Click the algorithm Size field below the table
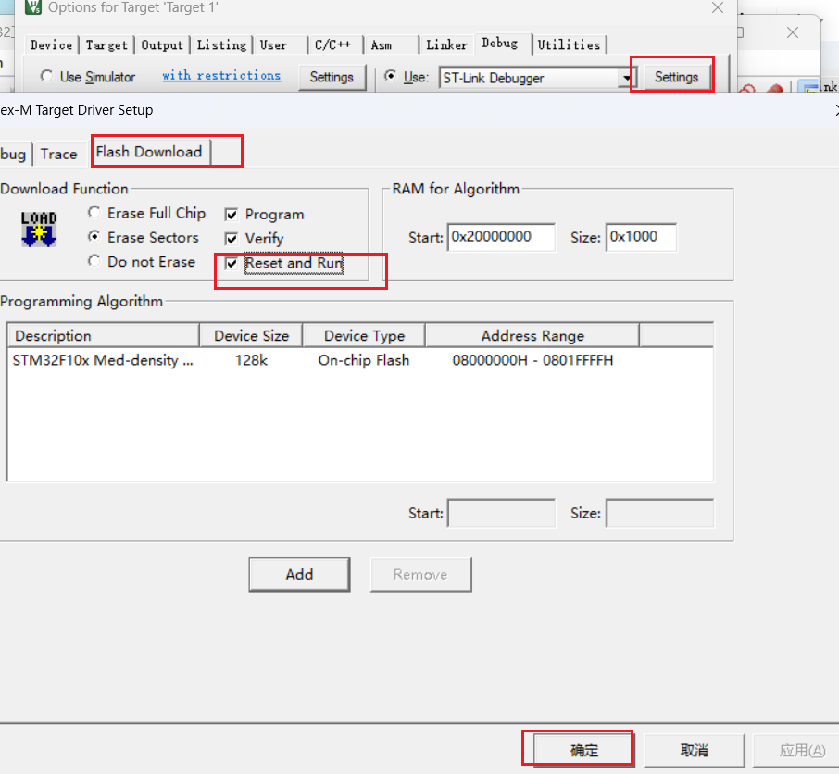Viewport: 839px width, 774px height. [659, 513]
